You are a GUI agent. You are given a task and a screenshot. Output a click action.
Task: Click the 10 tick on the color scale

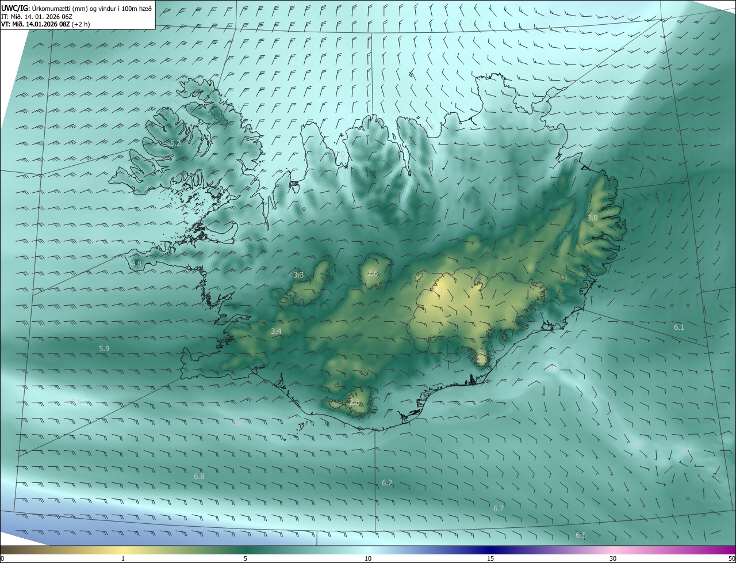click(x=368, y=558)
